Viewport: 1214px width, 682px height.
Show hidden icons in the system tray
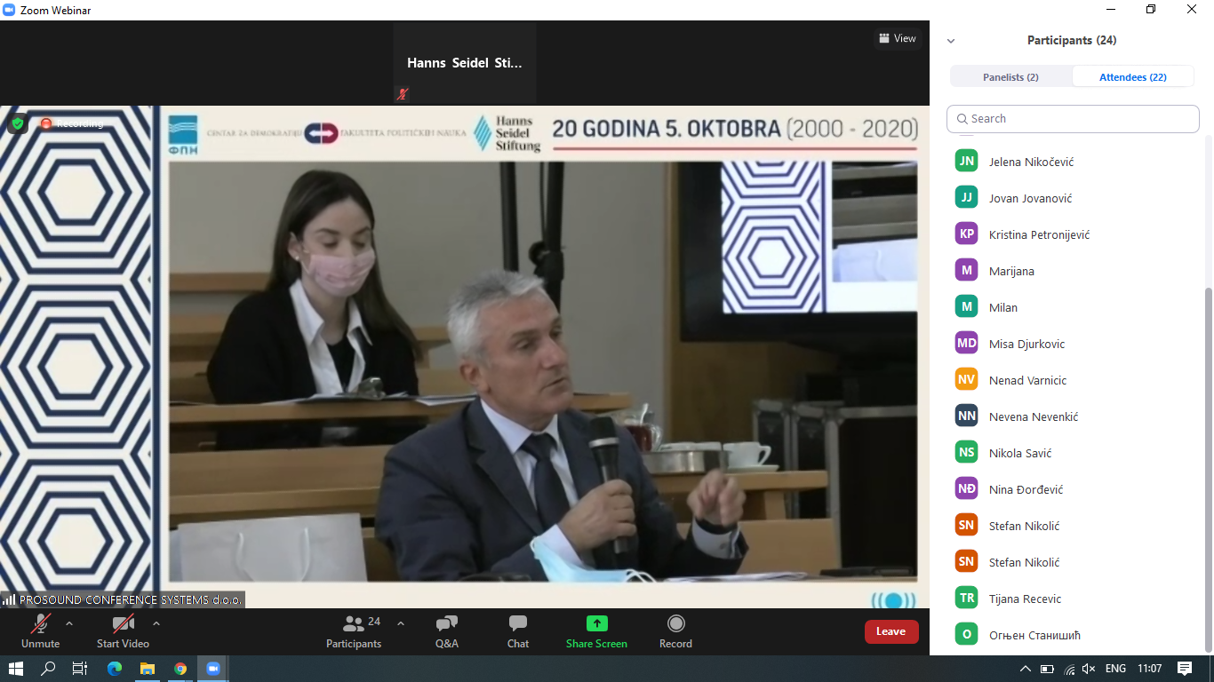click(x=1026, y=669)
